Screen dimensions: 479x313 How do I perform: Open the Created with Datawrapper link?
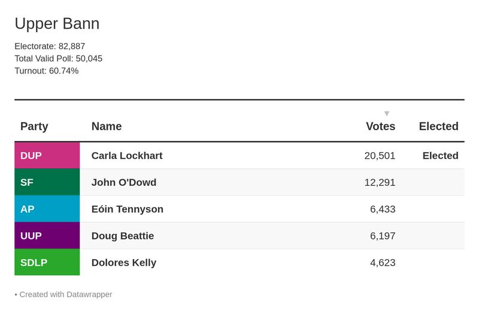point(66,294)
